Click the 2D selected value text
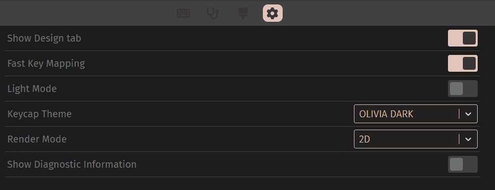The width and height of the screenshot is (495, 190). click(x=365, y=139)
